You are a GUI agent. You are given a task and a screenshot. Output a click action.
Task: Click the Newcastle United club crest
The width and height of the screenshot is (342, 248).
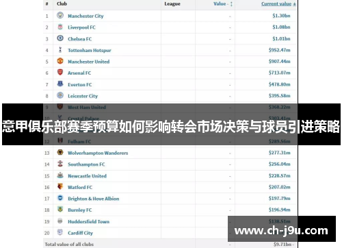pos(60,175)
